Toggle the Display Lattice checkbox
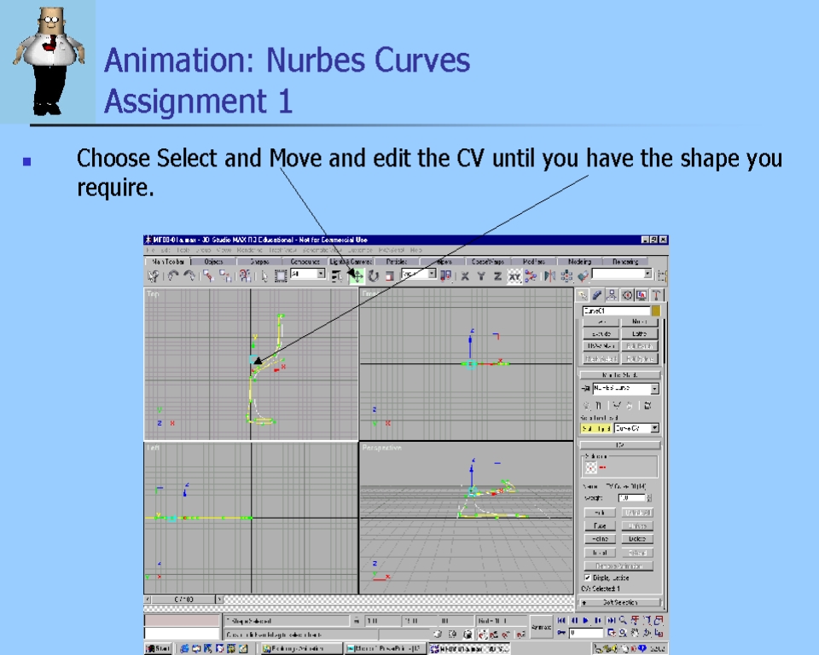This screenshot has height=655, width=819. pyautogui.click(x=587, y=577)
